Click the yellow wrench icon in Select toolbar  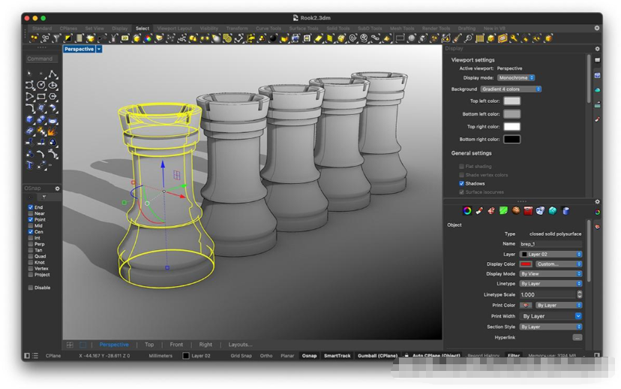(513, 38)
